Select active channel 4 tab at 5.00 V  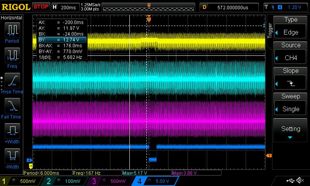tap(156, 181)
